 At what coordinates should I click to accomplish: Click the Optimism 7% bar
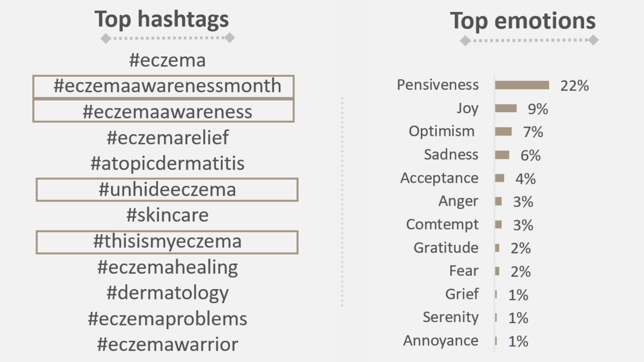pyautogui.click(x=503, y=132)
